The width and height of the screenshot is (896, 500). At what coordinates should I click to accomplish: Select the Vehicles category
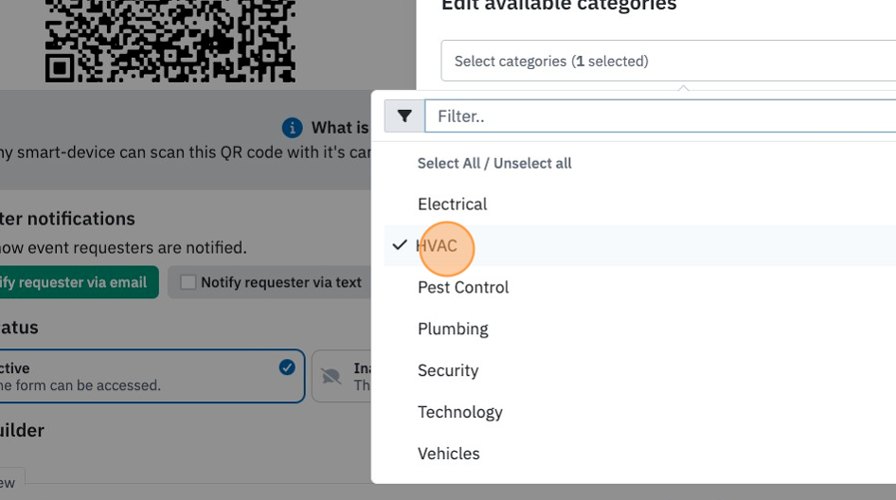640,454
